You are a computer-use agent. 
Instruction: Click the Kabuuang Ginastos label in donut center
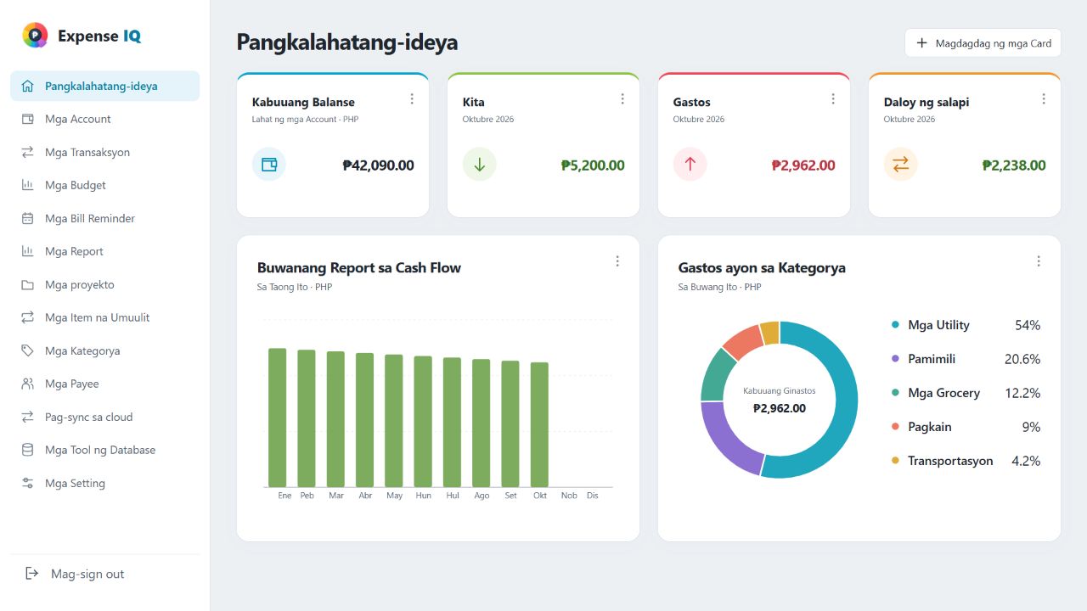(780, 391)
